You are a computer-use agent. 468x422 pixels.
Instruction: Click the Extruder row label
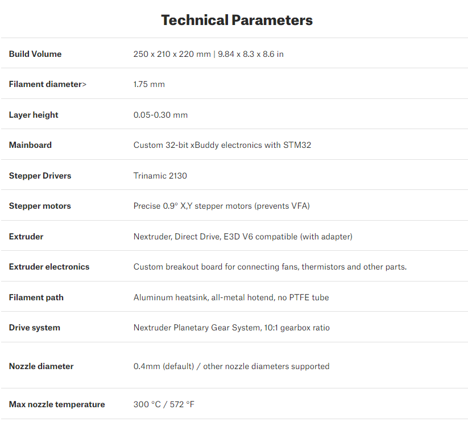pos(26,237)
